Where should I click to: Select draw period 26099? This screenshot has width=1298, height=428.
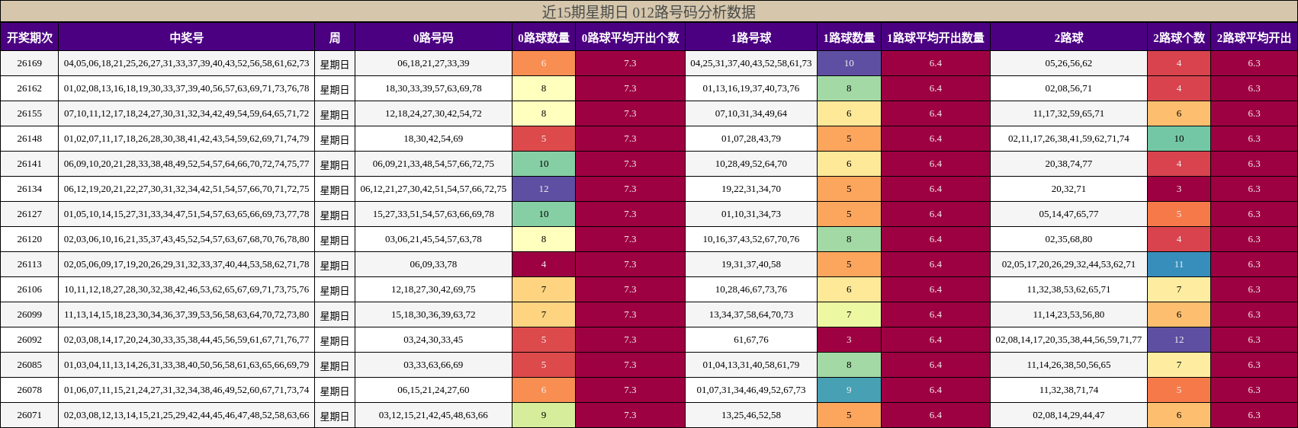point(30,315)
